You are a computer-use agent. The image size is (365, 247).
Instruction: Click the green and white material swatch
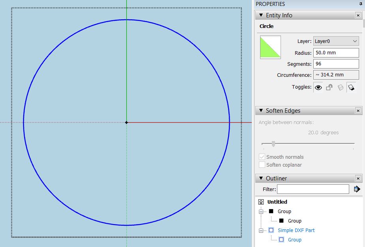270,47
